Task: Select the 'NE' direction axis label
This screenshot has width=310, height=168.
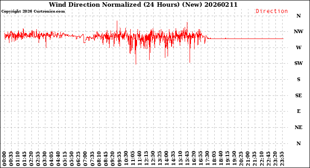Action: (x=298, y=127)
